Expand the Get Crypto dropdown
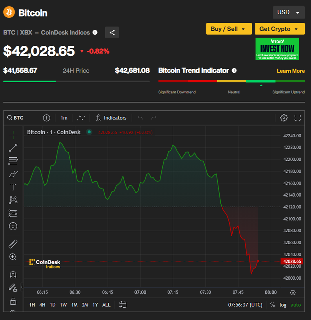This screenshot has width=311, height=320. pyautogui.click(x=279, y=29)
